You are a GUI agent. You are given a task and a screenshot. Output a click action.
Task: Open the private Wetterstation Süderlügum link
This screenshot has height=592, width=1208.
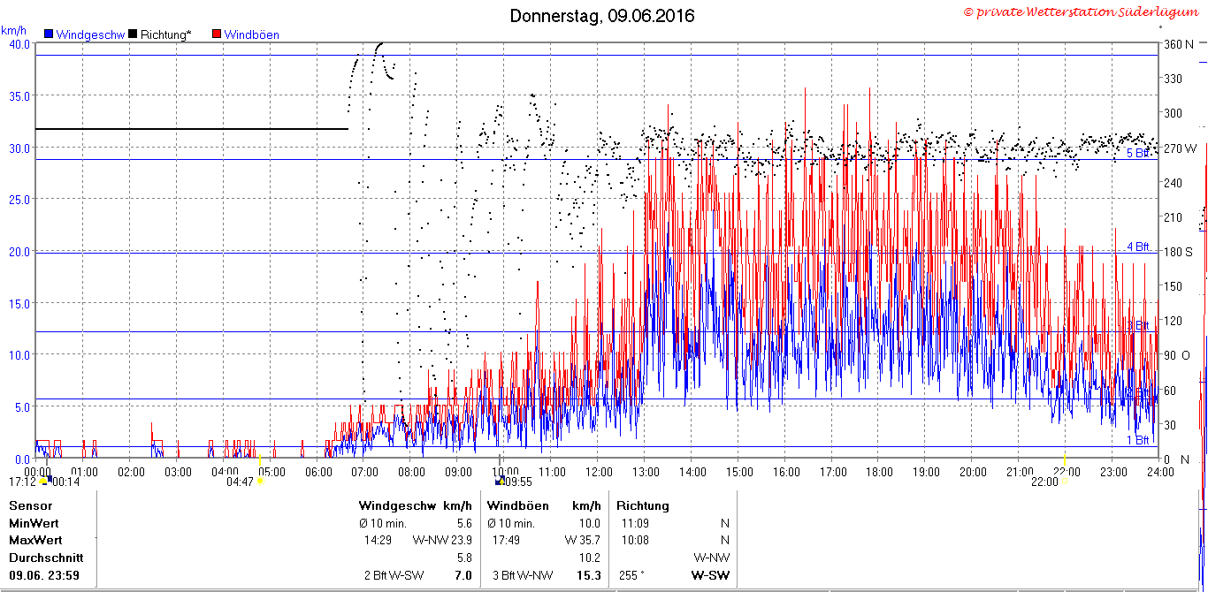point(1081,11)
